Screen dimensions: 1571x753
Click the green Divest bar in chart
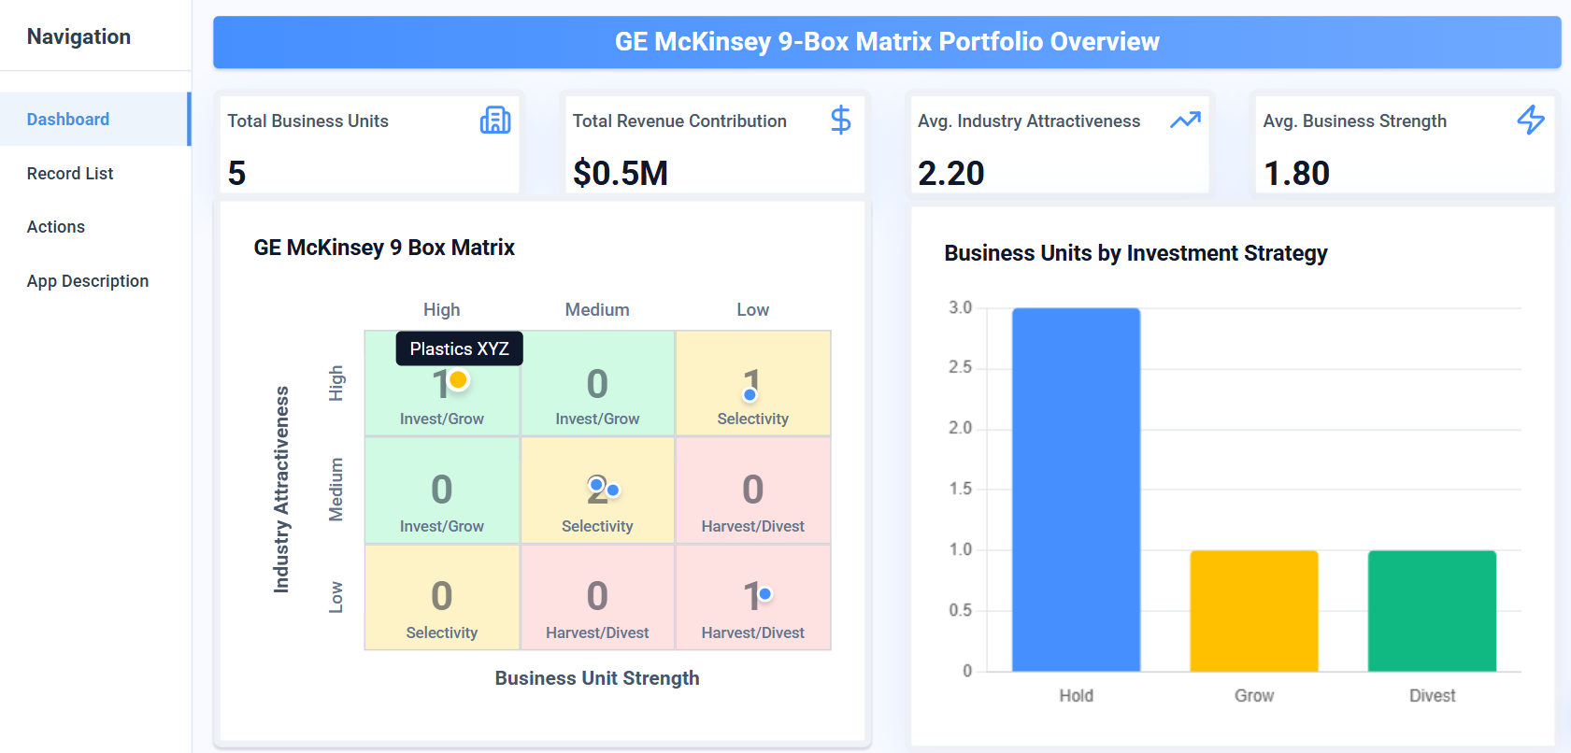tap(1432, 611)
